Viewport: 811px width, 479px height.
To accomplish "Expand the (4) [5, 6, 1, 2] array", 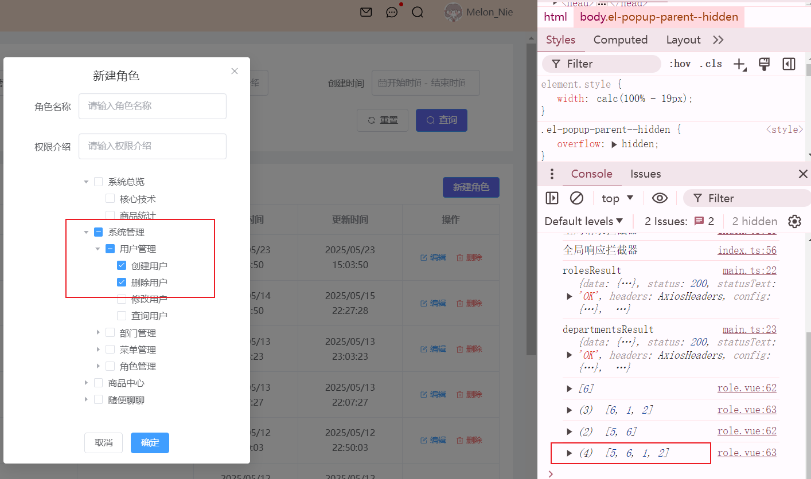I will pyautogui.click(x=570, y=453).
